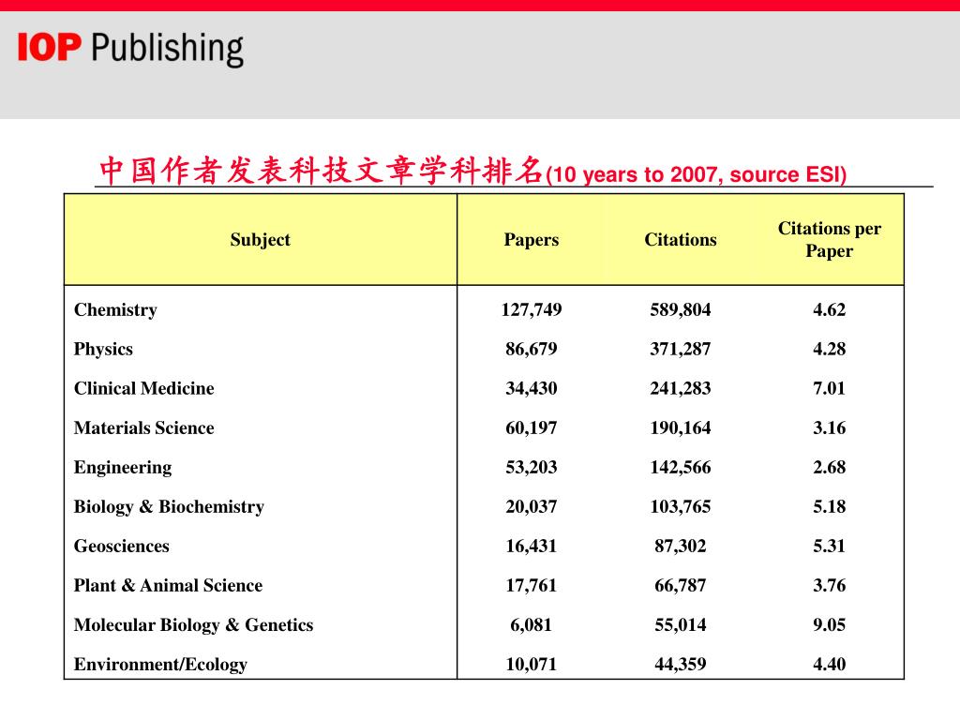This screenshot has height=720, width=960.
Task: Click the Subject column header
Action: pos(261,239)
